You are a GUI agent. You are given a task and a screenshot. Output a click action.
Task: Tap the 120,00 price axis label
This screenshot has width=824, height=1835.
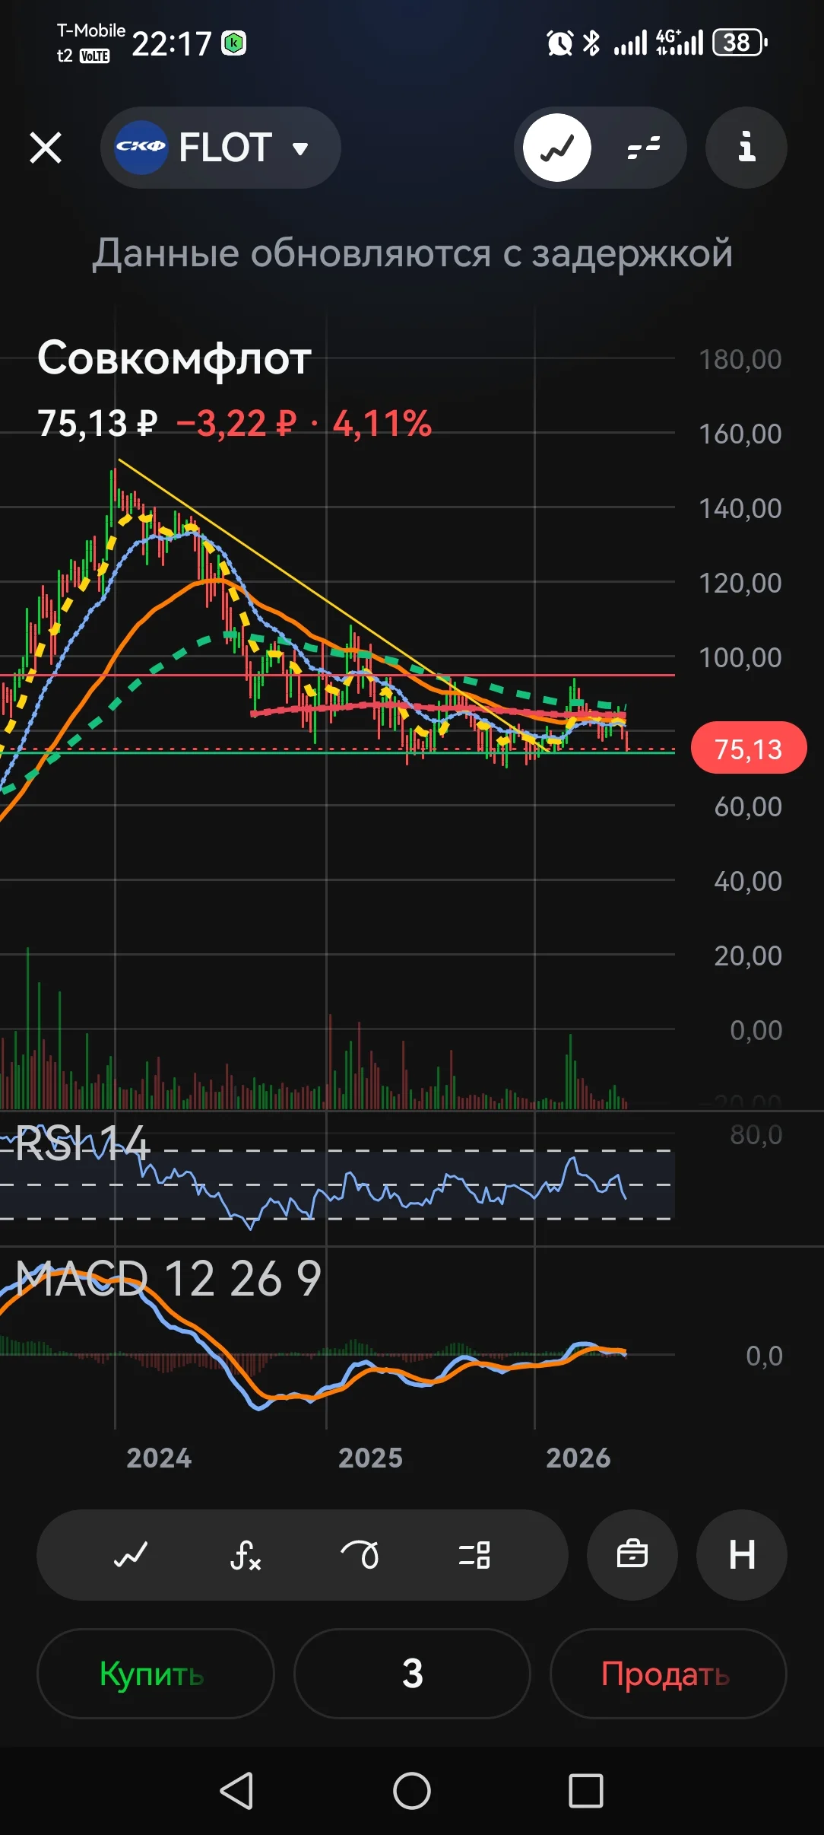pyautogui.click(x=740, y=583)
